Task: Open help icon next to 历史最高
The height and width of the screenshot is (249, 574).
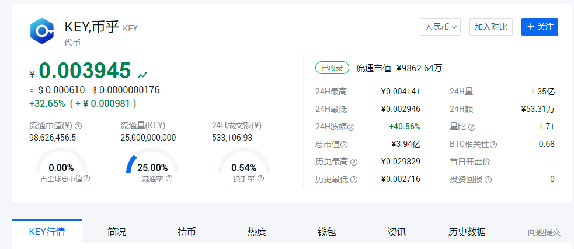Action: tap(354, 162)
